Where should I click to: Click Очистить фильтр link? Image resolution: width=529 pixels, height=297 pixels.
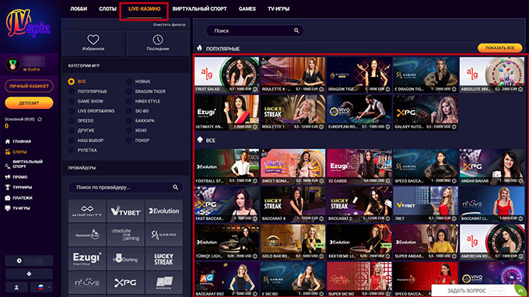pos(169,25)
